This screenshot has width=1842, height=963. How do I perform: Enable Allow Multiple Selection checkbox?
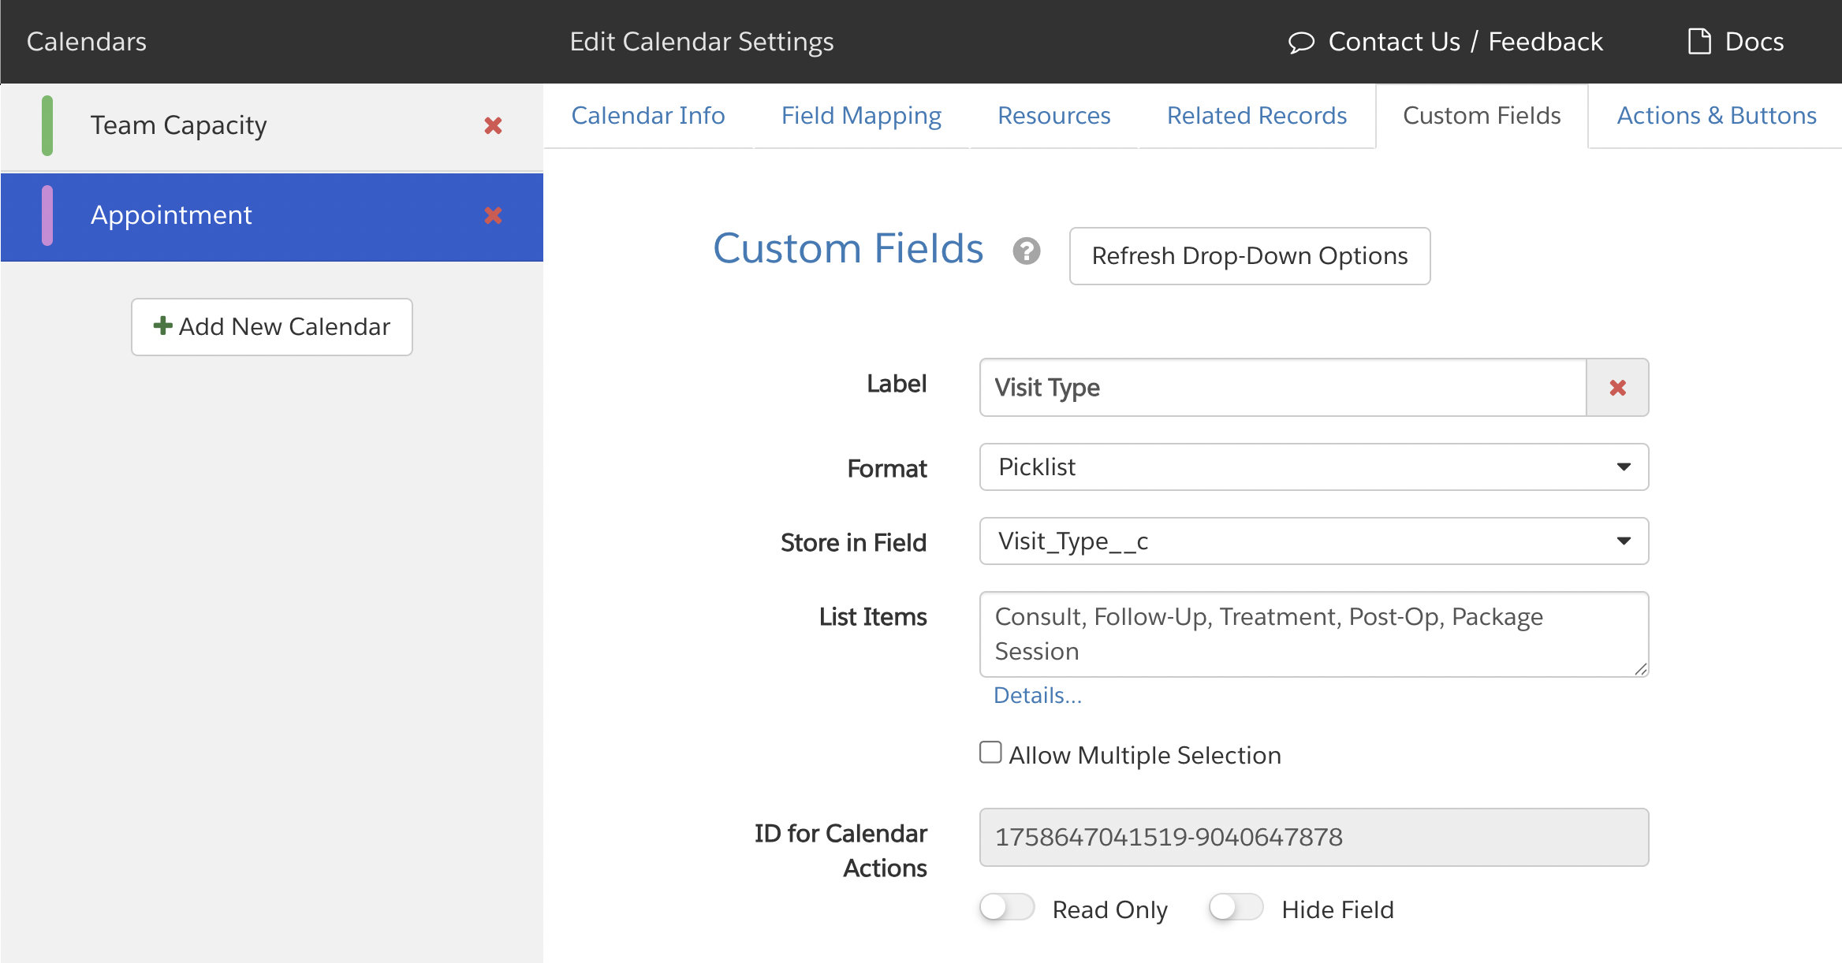[990, 753]
